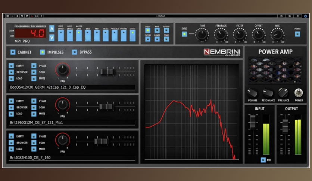Toggle the Mod effect button

point(157,30)
